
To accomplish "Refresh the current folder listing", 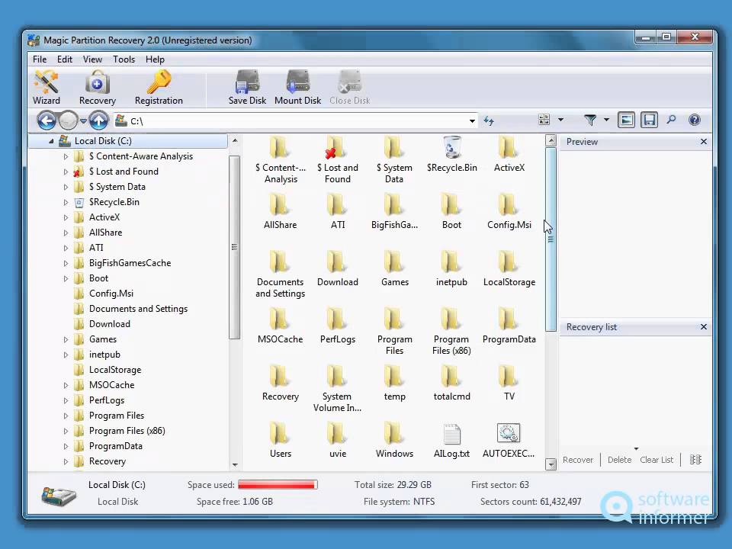I will [x=489, y=121].
